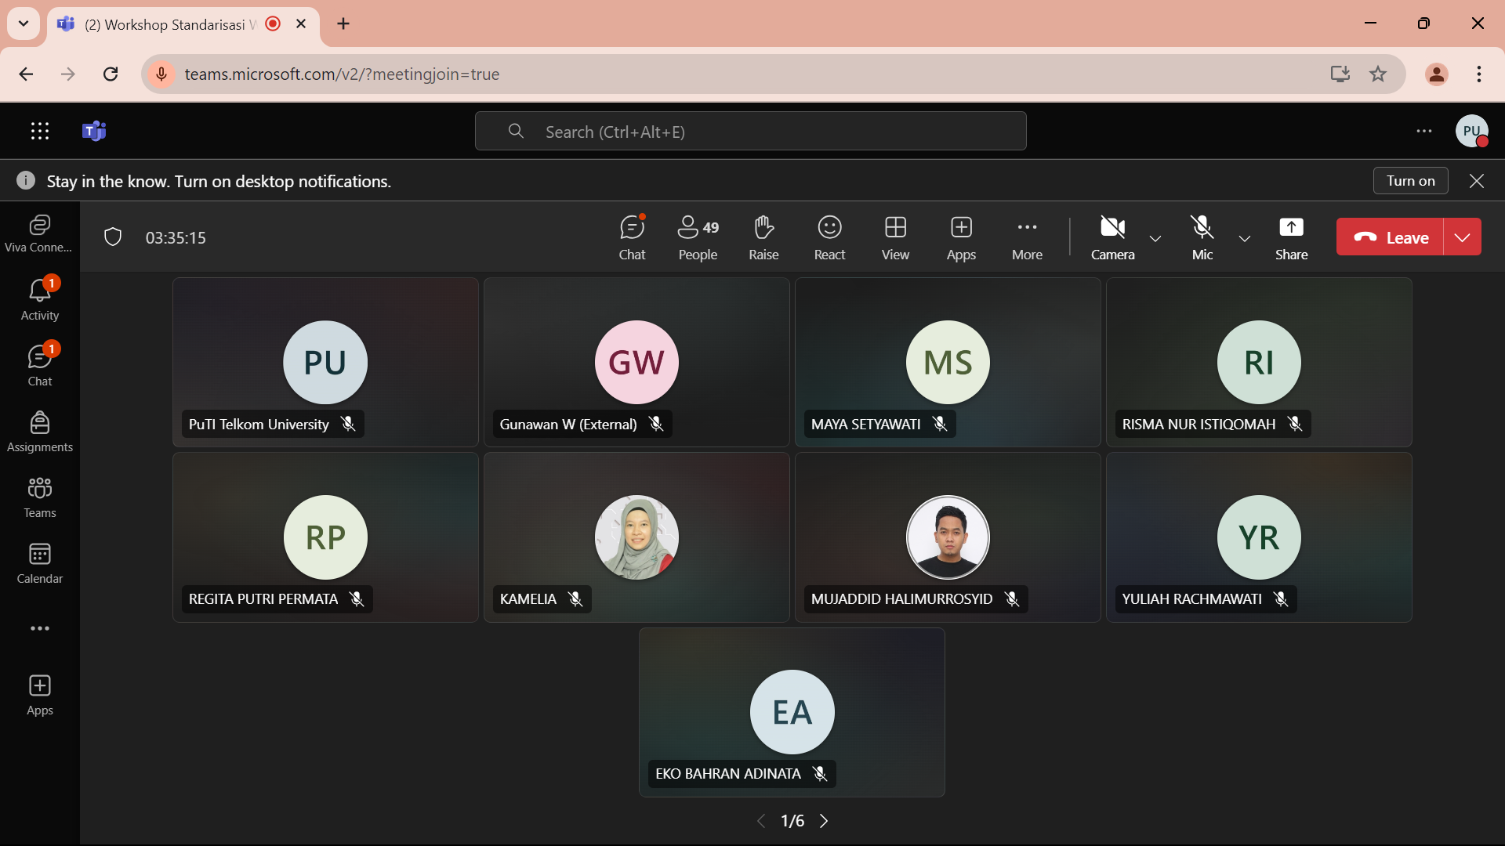Open Teams in sidebar

pos(39,498)
